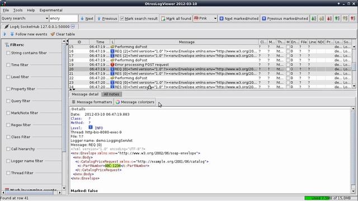
Task: Click the INFO level icon in the Details pane
Action: [x=91, y=127]
